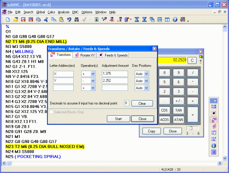Click the second red disk save-all icon

[31, 19]
